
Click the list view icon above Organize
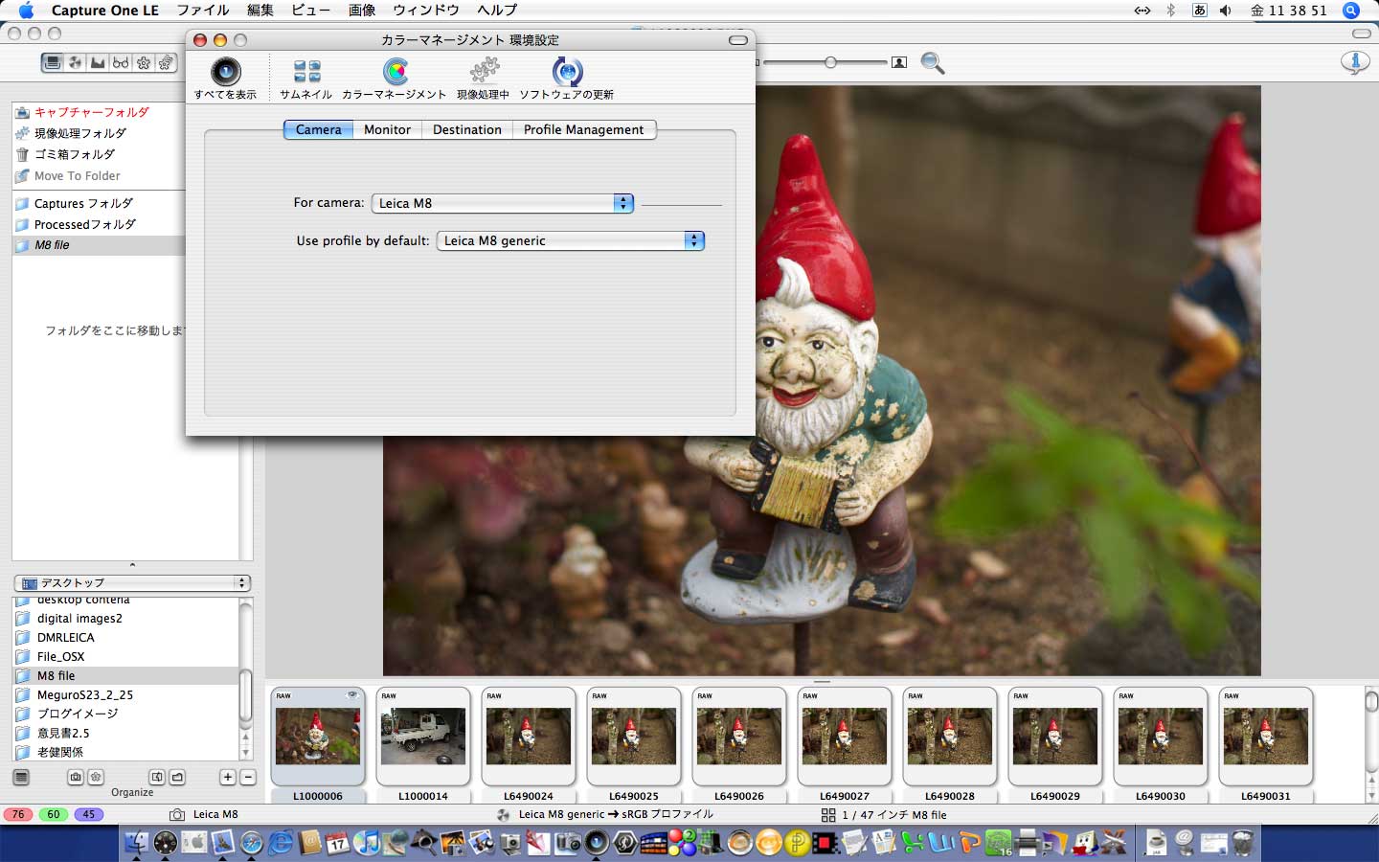tap(21, 777)
